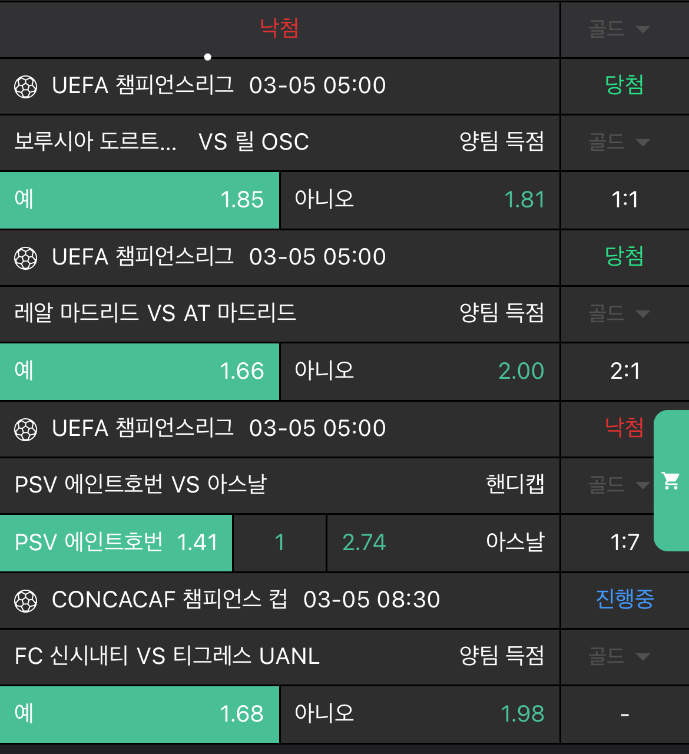
Task: Click soccer ball icon for PSV match
Action: click(x=26, y=429)
